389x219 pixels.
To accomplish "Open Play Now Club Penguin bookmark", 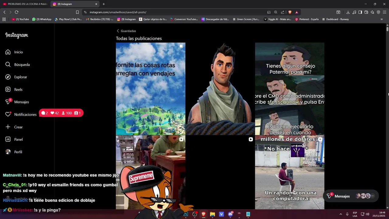I will tap(68, 19).
